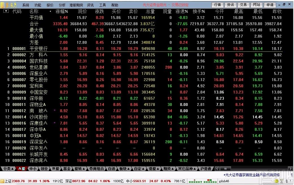Click the 交易 button
Screen dimensions: 294x185
coord(243,5)
